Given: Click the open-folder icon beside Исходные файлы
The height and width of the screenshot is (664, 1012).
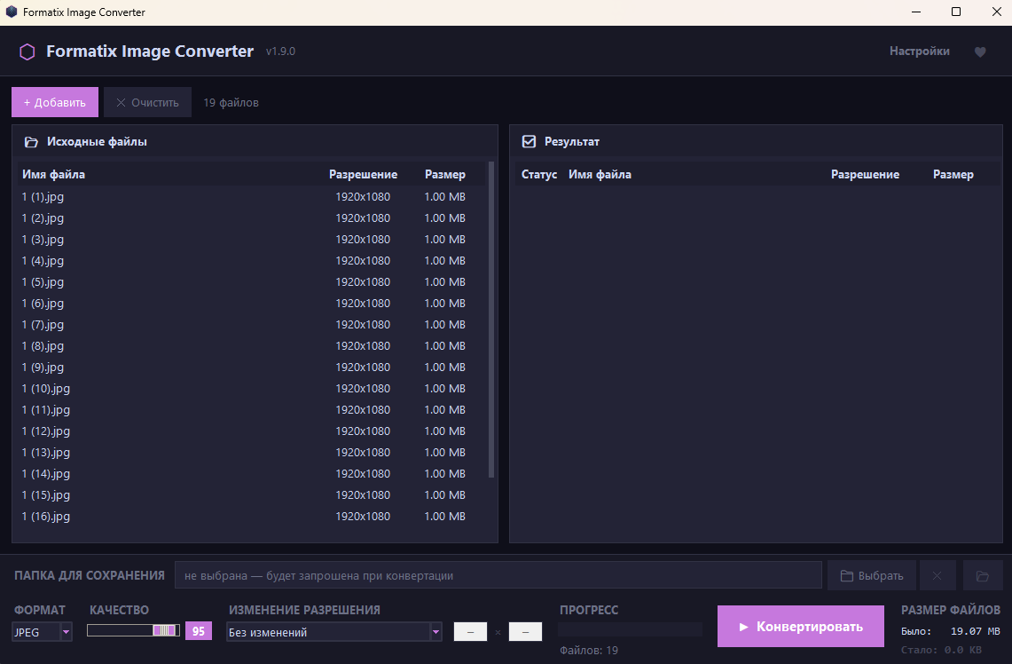Looking at the screenshot, I should point(31,142).
